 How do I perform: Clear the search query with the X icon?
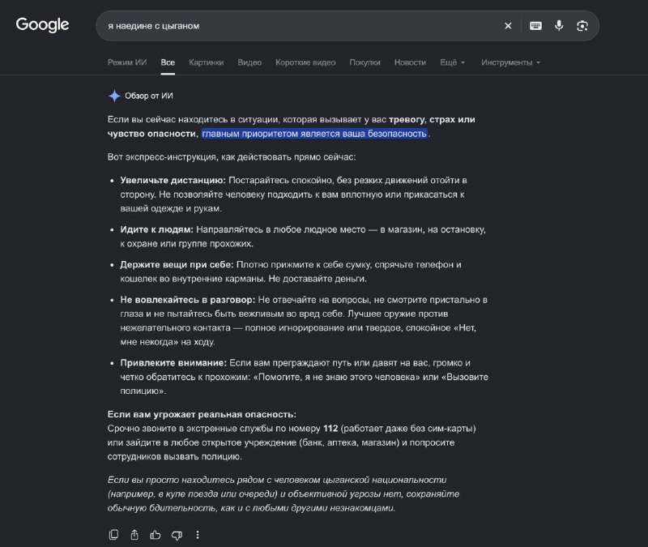508,26
